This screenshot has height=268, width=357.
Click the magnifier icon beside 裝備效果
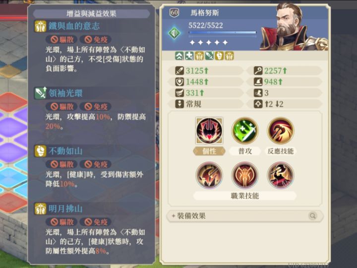[312, 215]
